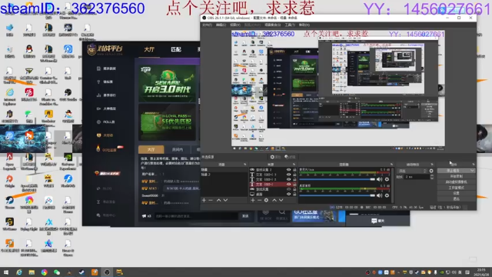The width and height of the screenshot is (492, 277).
Task: Toggle visibility eye of the third source row
Action: click(x=288, y=179)
